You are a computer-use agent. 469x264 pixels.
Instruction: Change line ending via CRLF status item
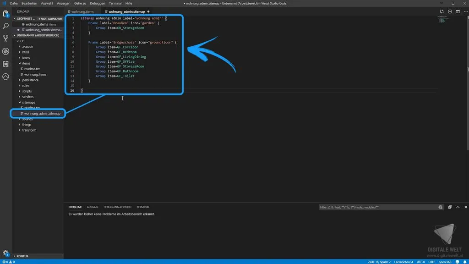coord(431,262)
